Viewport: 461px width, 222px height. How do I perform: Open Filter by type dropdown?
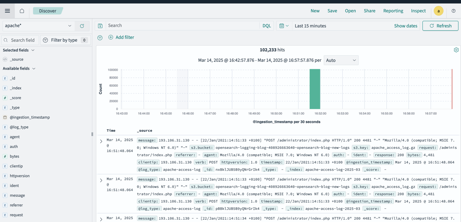pos(65,40)
